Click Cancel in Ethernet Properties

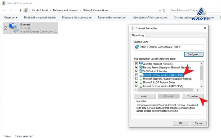[198, 123]
